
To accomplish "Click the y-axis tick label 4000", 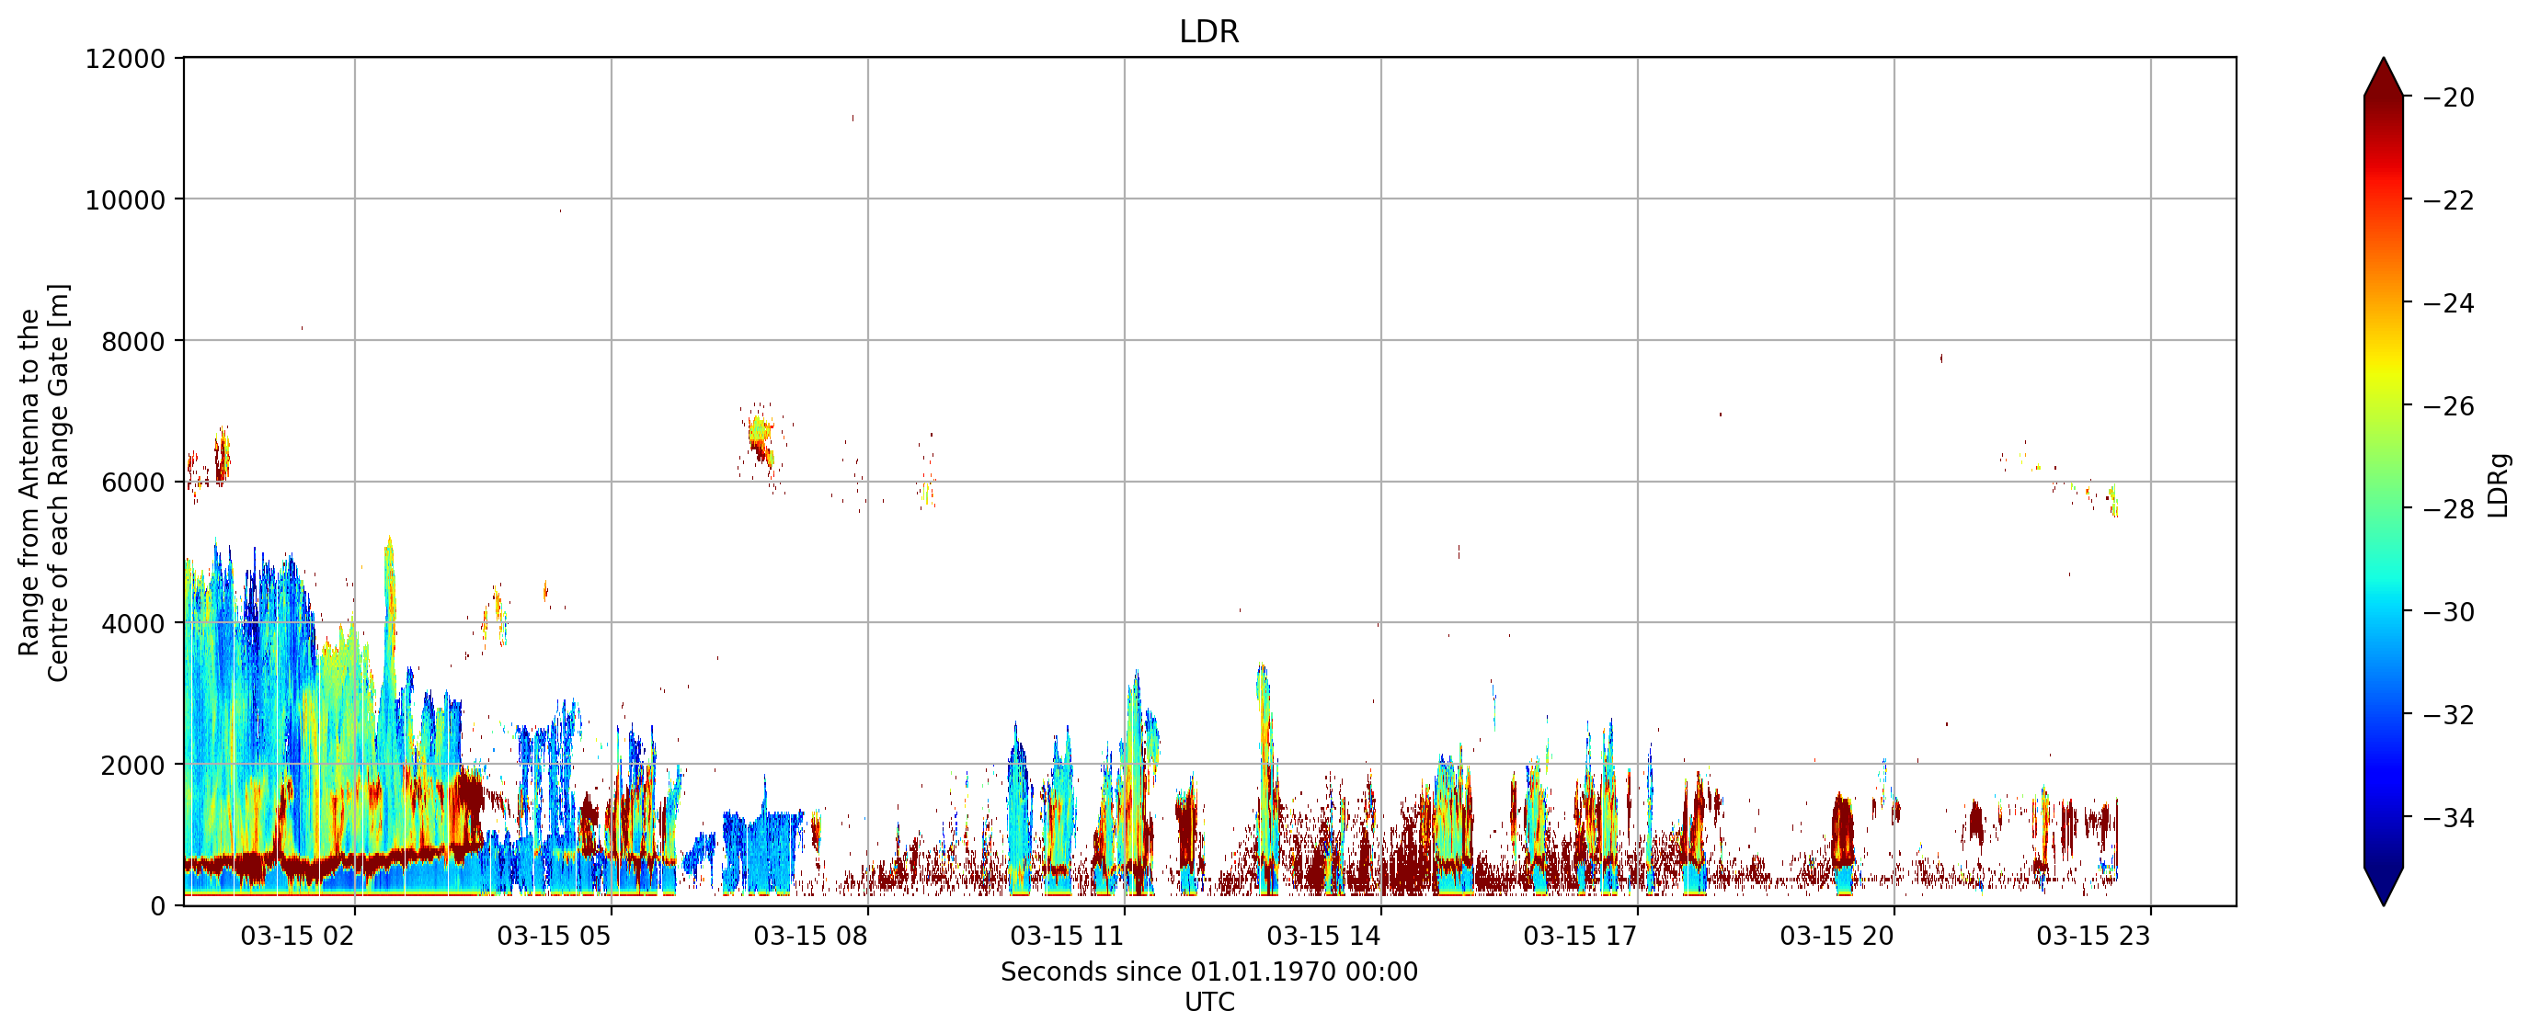I will [x=133, y=624].
